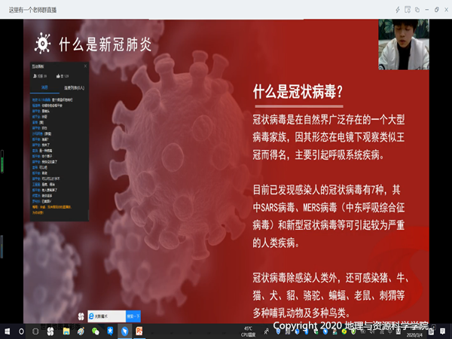The image size is (452, 339).
Task: Click the CPU temperature tray indicator
Action: coord(248,331)
